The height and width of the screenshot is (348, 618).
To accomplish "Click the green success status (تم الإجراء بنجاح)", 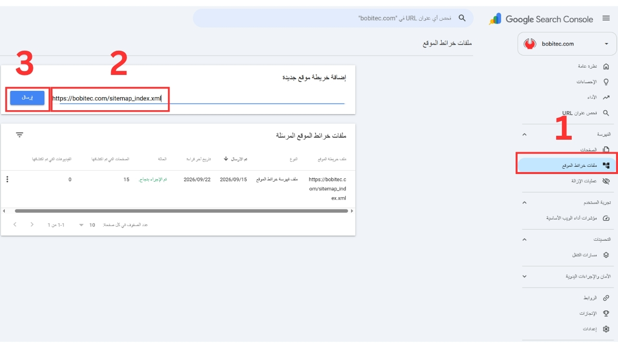I will click(x=153, y=179).
